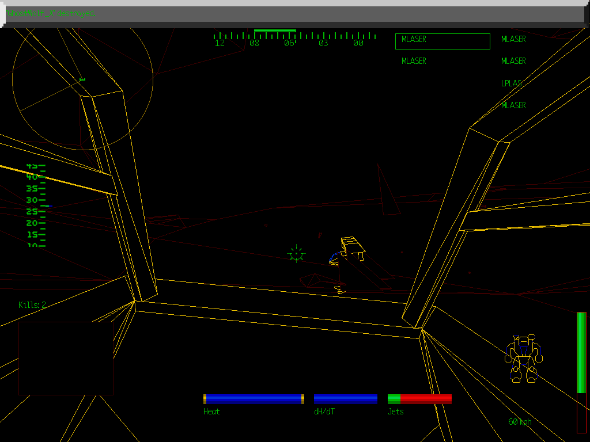Click the 60 kph speed readout
Viewport: 590px width, 442px height.
[x=519, y=421]
